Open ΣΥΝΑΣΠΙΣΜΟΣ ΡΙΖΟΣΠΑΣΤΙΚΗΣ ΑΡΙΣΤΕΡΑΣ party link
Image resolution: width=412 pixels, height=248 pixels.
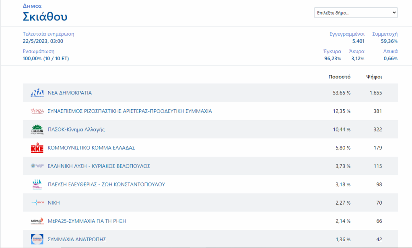pyautogui.click(x=130, y=111)
